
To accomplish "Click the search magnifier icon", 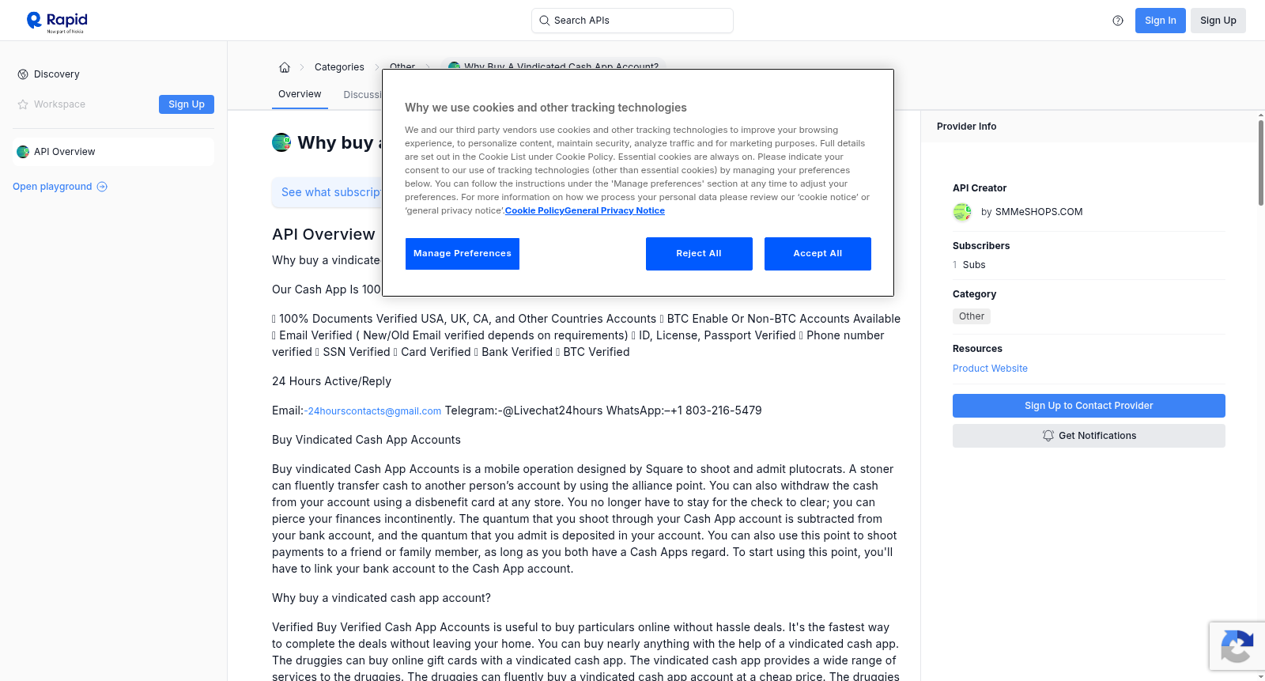I will [x=544, y=21].
